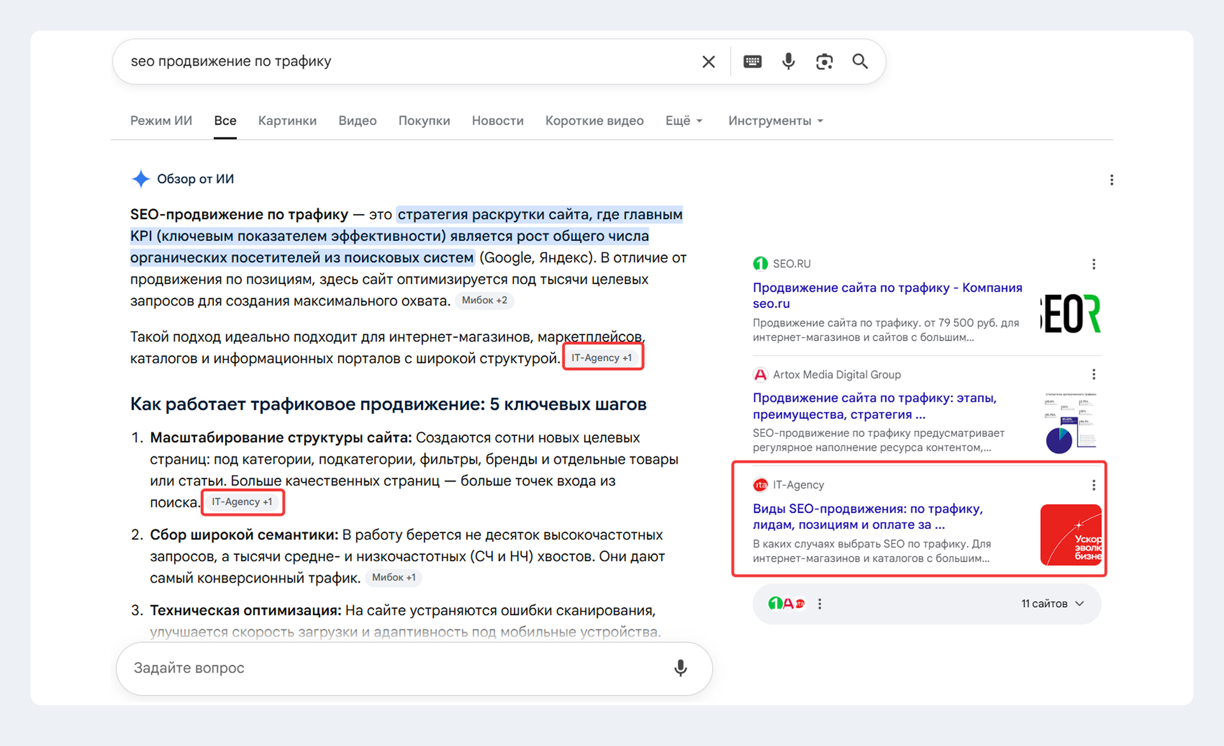
Task: Click the SEO.RU logo thumbnail
Action: [x=1070, y=313]
